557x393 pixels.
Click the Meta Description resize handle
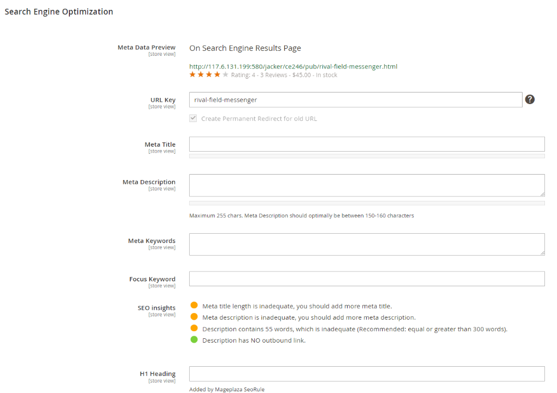[542, 194]
